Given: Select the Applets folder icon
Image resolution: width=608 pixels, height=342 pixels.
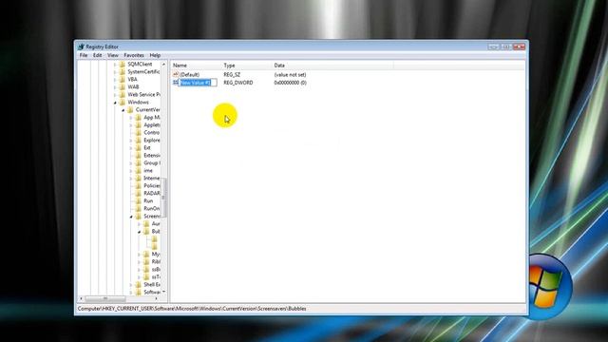Looking at the screenshot, I should click(x=139, y=124).
